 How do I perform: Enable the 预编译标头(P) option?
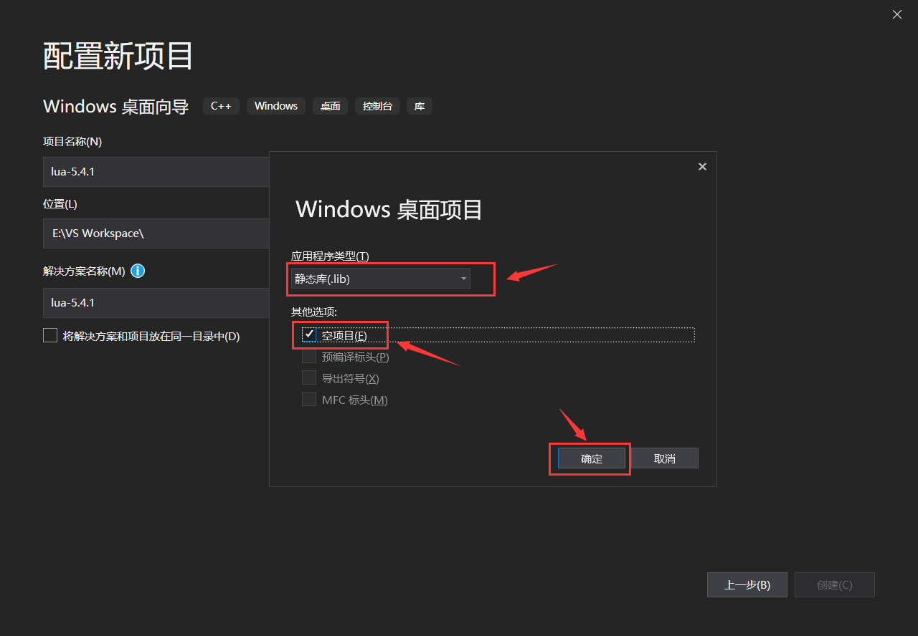click(309, 356)
